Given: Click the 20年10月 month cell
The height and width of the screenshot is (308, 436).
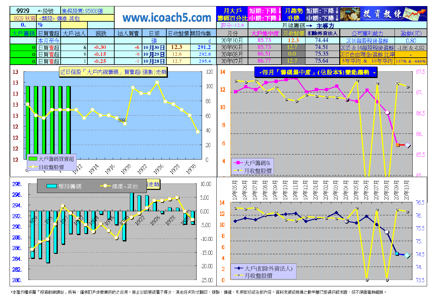Looking at the screenshot, I should click(x=232, y=40).
